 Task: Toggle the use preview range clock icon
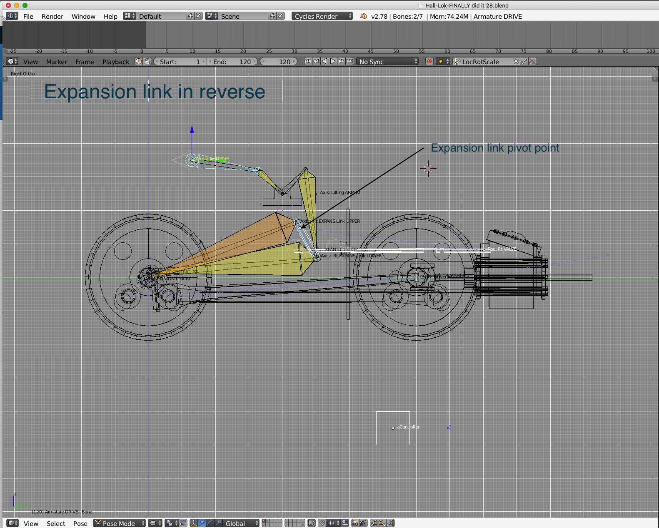139,61
